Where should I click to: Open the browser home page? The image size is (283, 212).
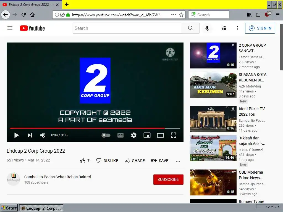click(x=32, y=15)
